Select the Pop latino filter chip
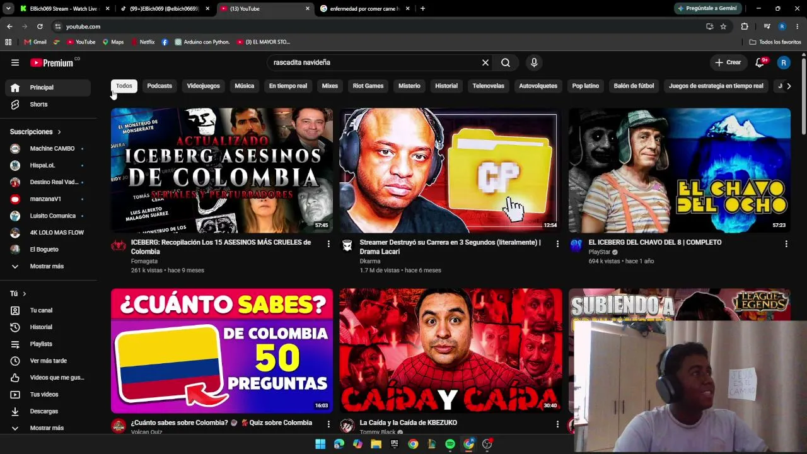 point(586,86)
